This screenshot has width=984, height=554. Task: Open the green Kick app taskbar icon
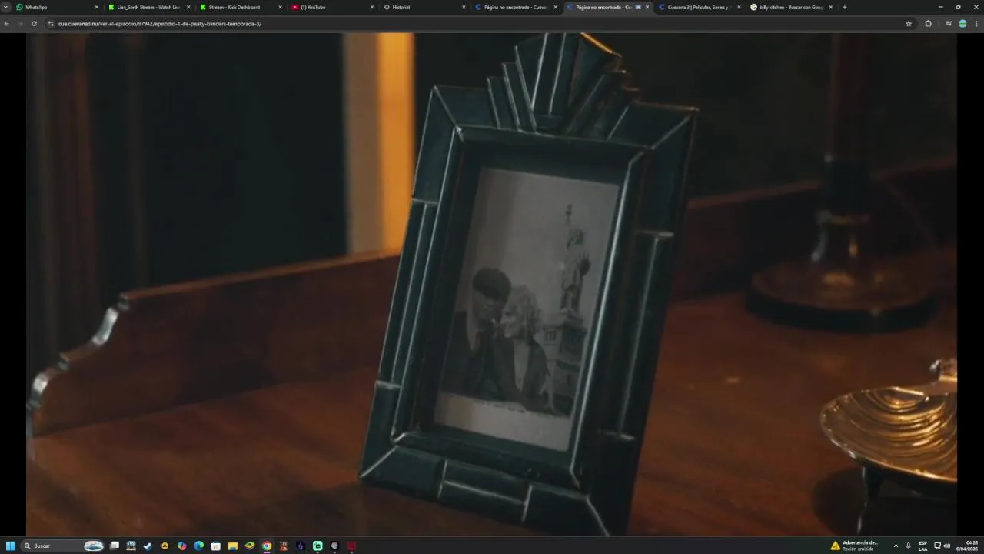point(317,546)
